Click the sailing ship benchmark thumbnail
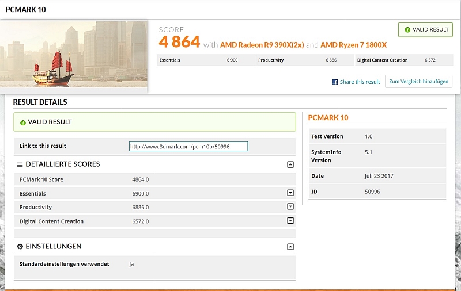This screenshot has height=291, width=461. pyautogui.click(x=74, y=55)
